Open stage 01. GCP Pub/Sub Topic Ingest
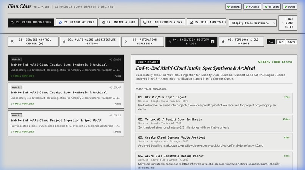 pyautogui.click(x=214, y=103)
